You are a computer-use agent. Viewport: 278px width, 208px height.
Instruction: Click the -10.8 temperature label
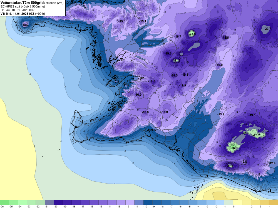[116, 81]
